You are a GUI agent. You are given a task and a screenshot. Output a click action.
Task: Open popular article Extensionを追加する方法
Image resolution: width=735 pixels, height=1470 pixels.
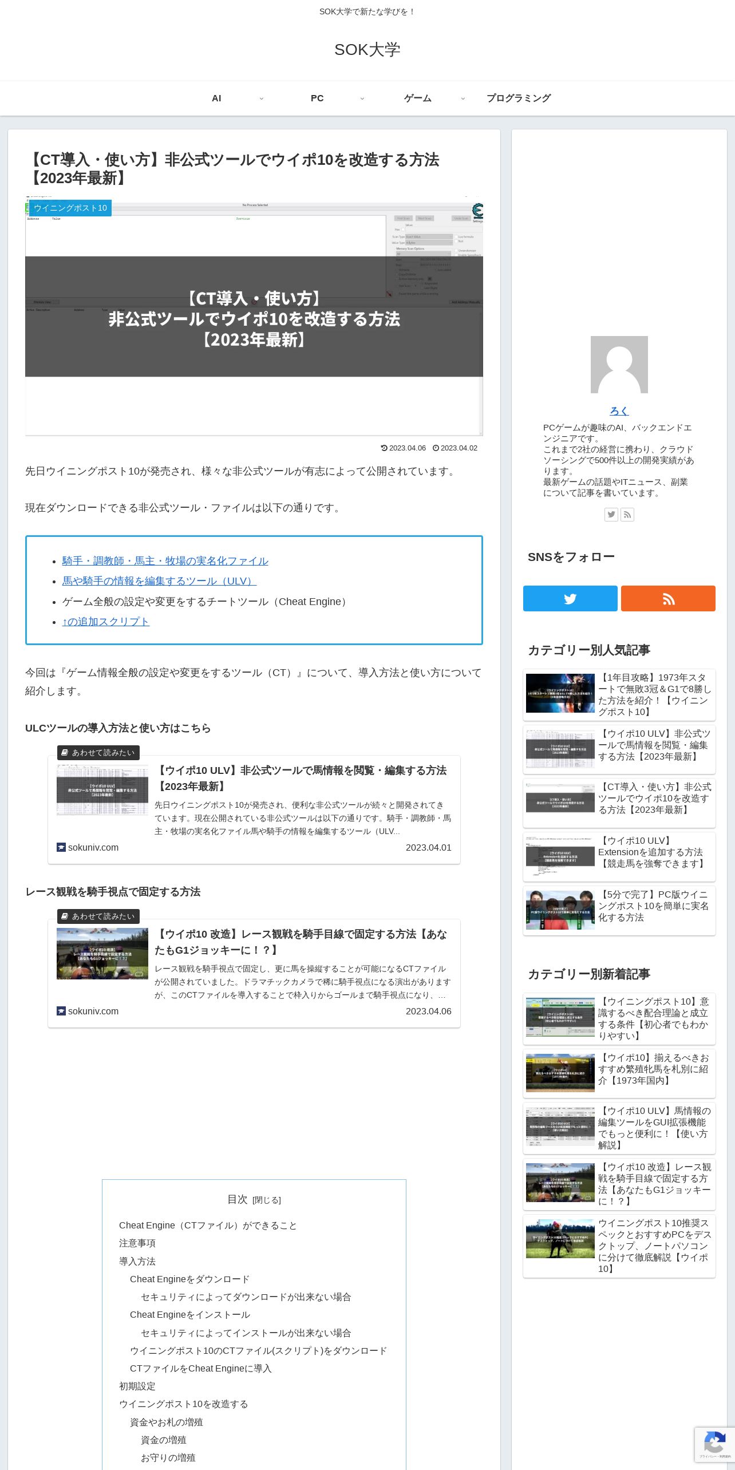click(619, 857)
